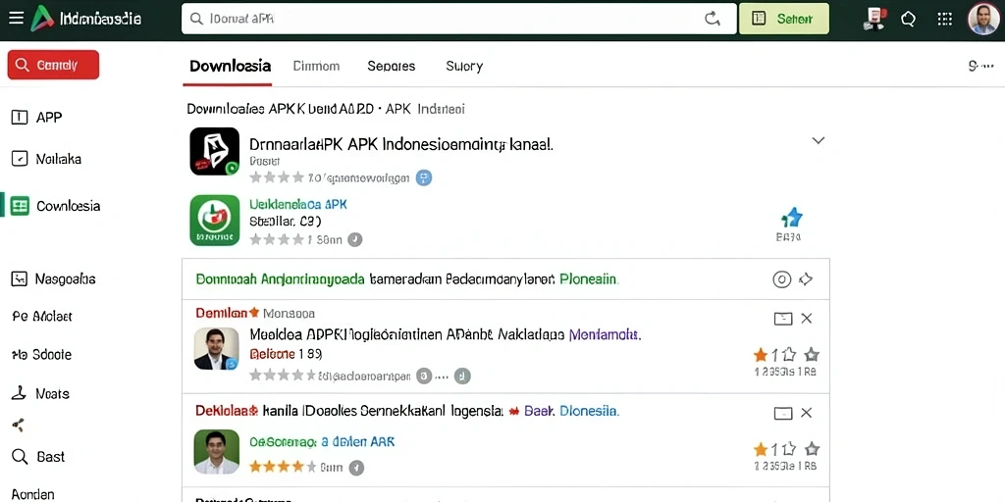Click the share icon below Moats in the sidebar
This screenshot has height=502, width=1005.
pyautogui.click(x=19, y=425)
